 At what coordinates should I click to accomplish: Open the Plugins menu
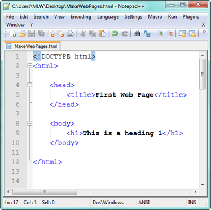[x=191, y=17]
